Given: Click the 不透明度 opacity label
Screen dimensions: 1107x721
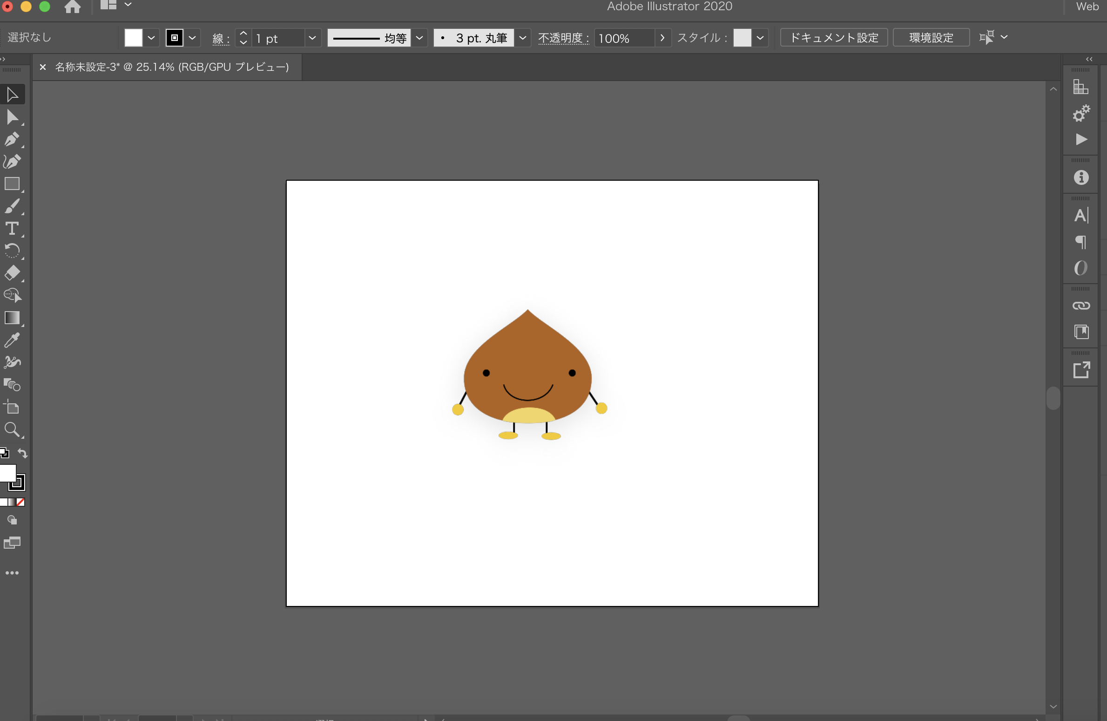Looking at the screenshot, I should coord(563,38).
